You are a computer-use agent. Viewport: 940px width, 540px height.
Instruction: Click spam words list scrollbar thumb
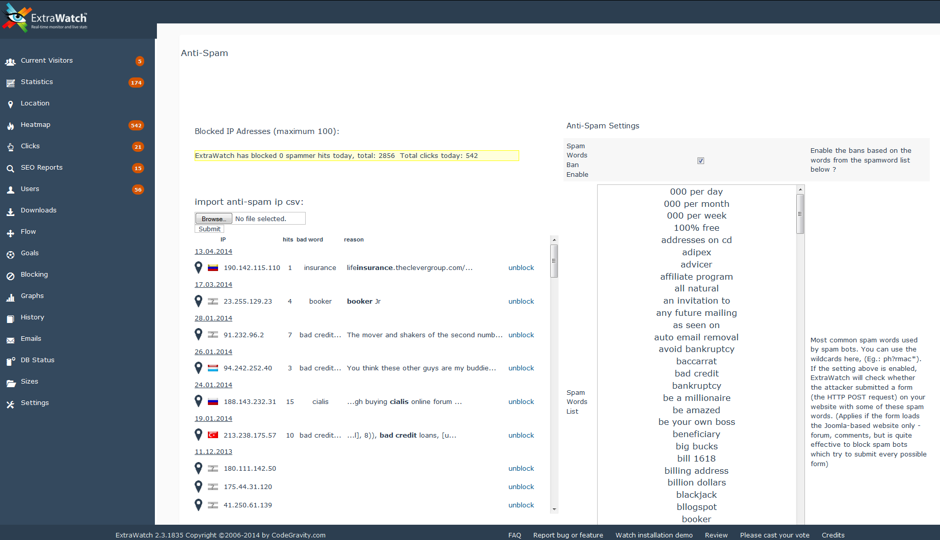coord(800,214)
